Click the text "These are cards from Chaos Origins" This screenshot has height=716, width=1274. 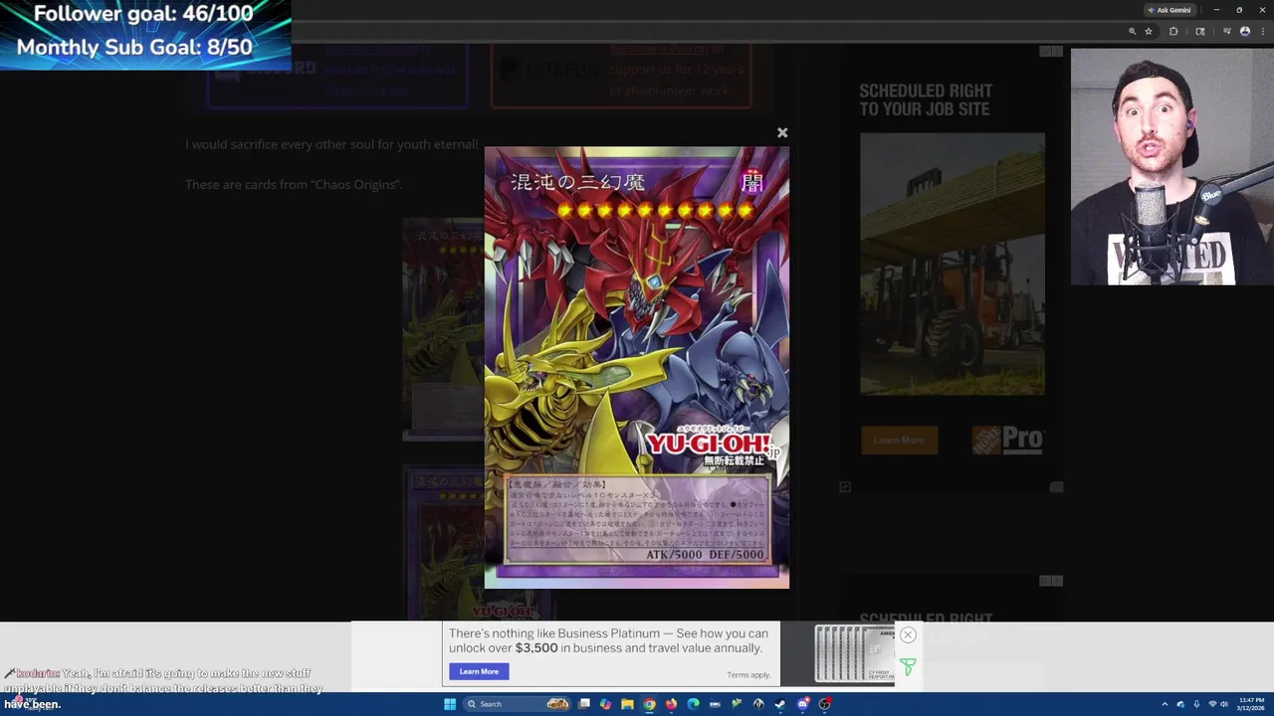click(294, 184)
